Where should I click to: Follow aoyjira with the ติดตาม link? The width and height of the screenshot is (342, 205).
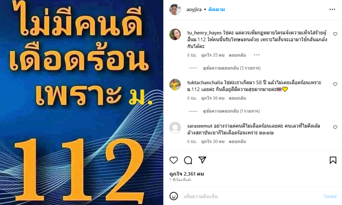[217, 9]
